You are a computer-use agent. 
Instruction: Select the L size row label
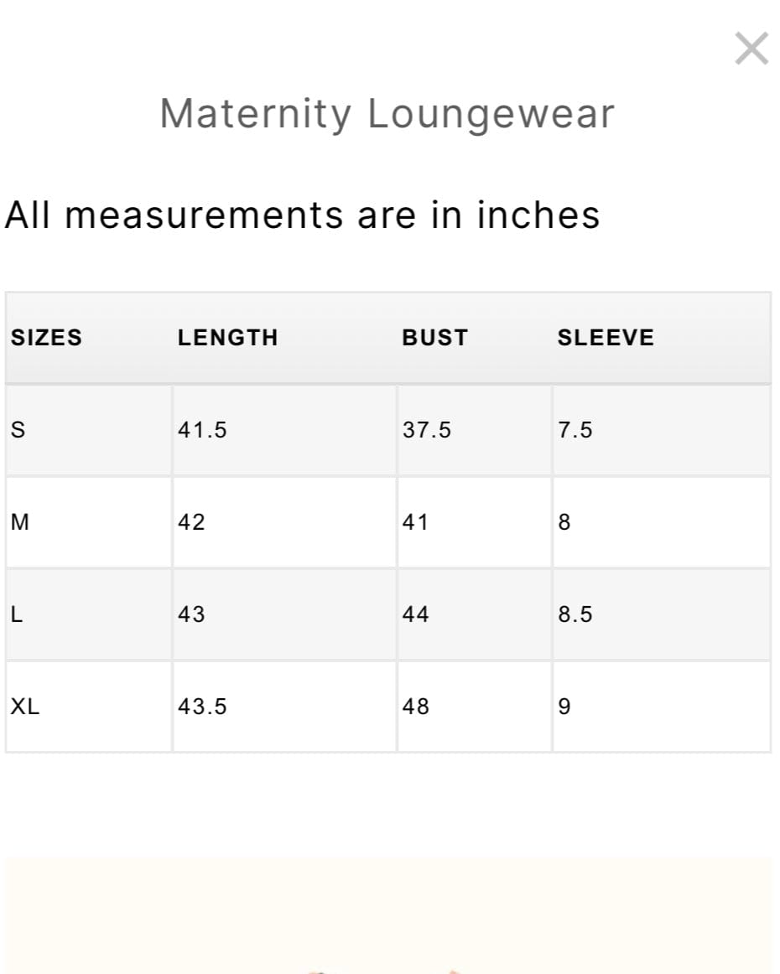[x=16, y=614]
